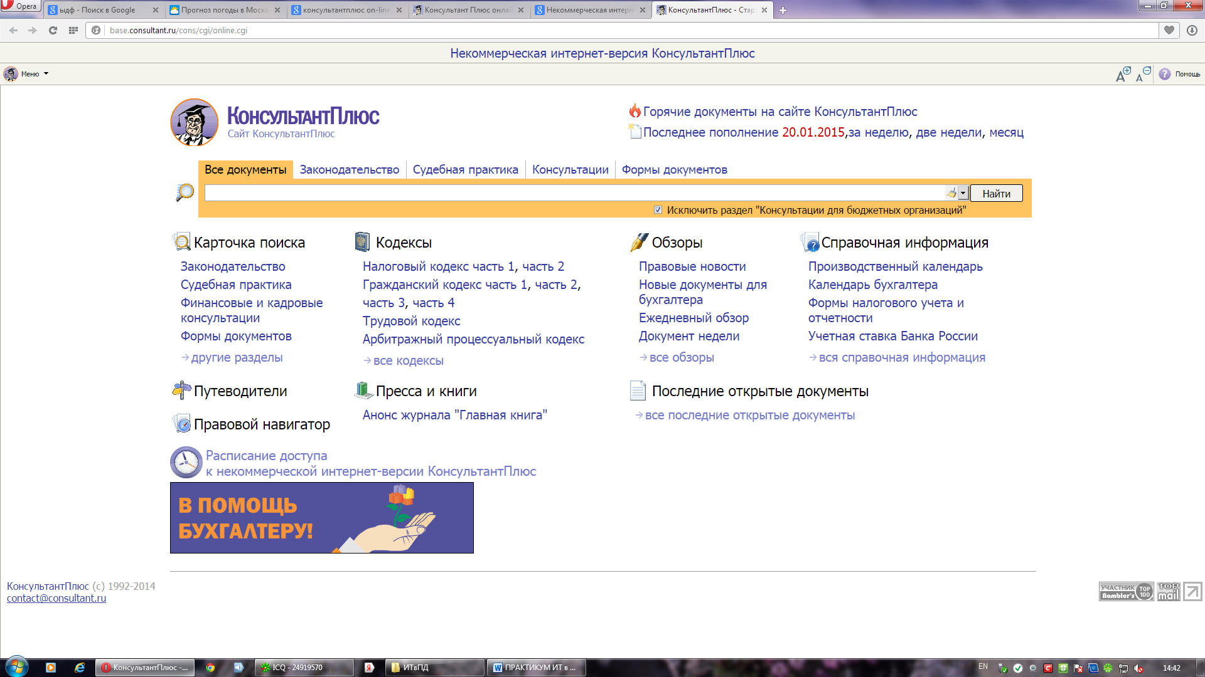Click the hot documents flame icon
This screenshot has width=1205, height=677.
coord(635,111)
